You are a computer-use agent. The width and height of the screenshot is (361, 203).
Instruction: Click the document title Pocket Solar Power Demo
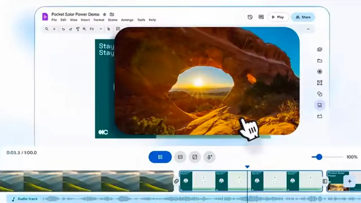tap(75, 14)
